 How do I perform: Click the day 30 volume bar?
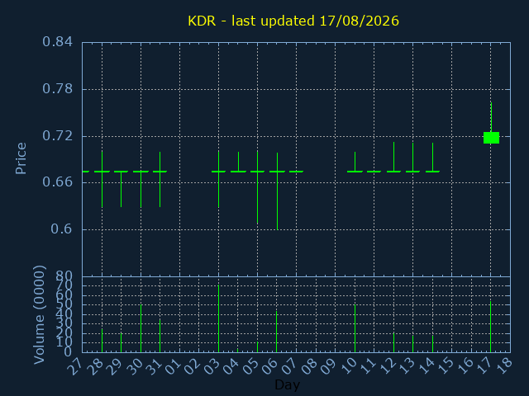click(141, 328)
